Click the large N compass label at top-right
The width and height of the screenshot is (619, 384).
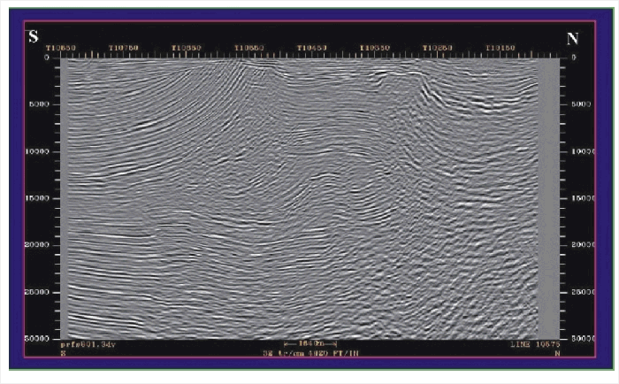pyautogui.click(x=571, y=37)
